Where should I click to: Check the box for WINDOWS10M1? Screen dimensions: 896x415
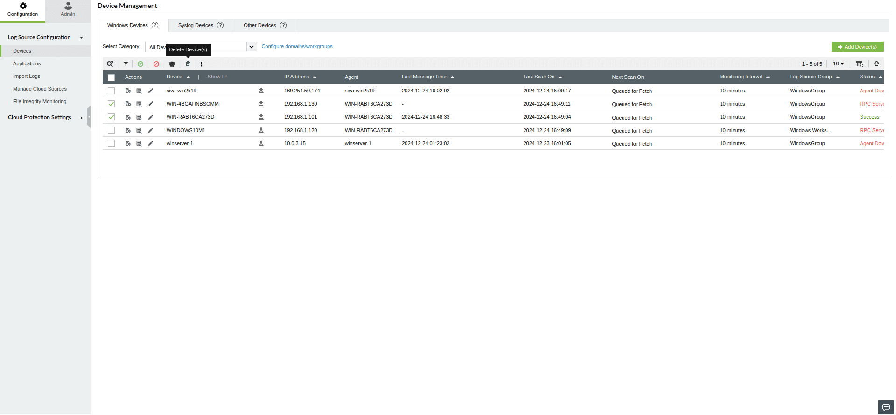point(111,130)
